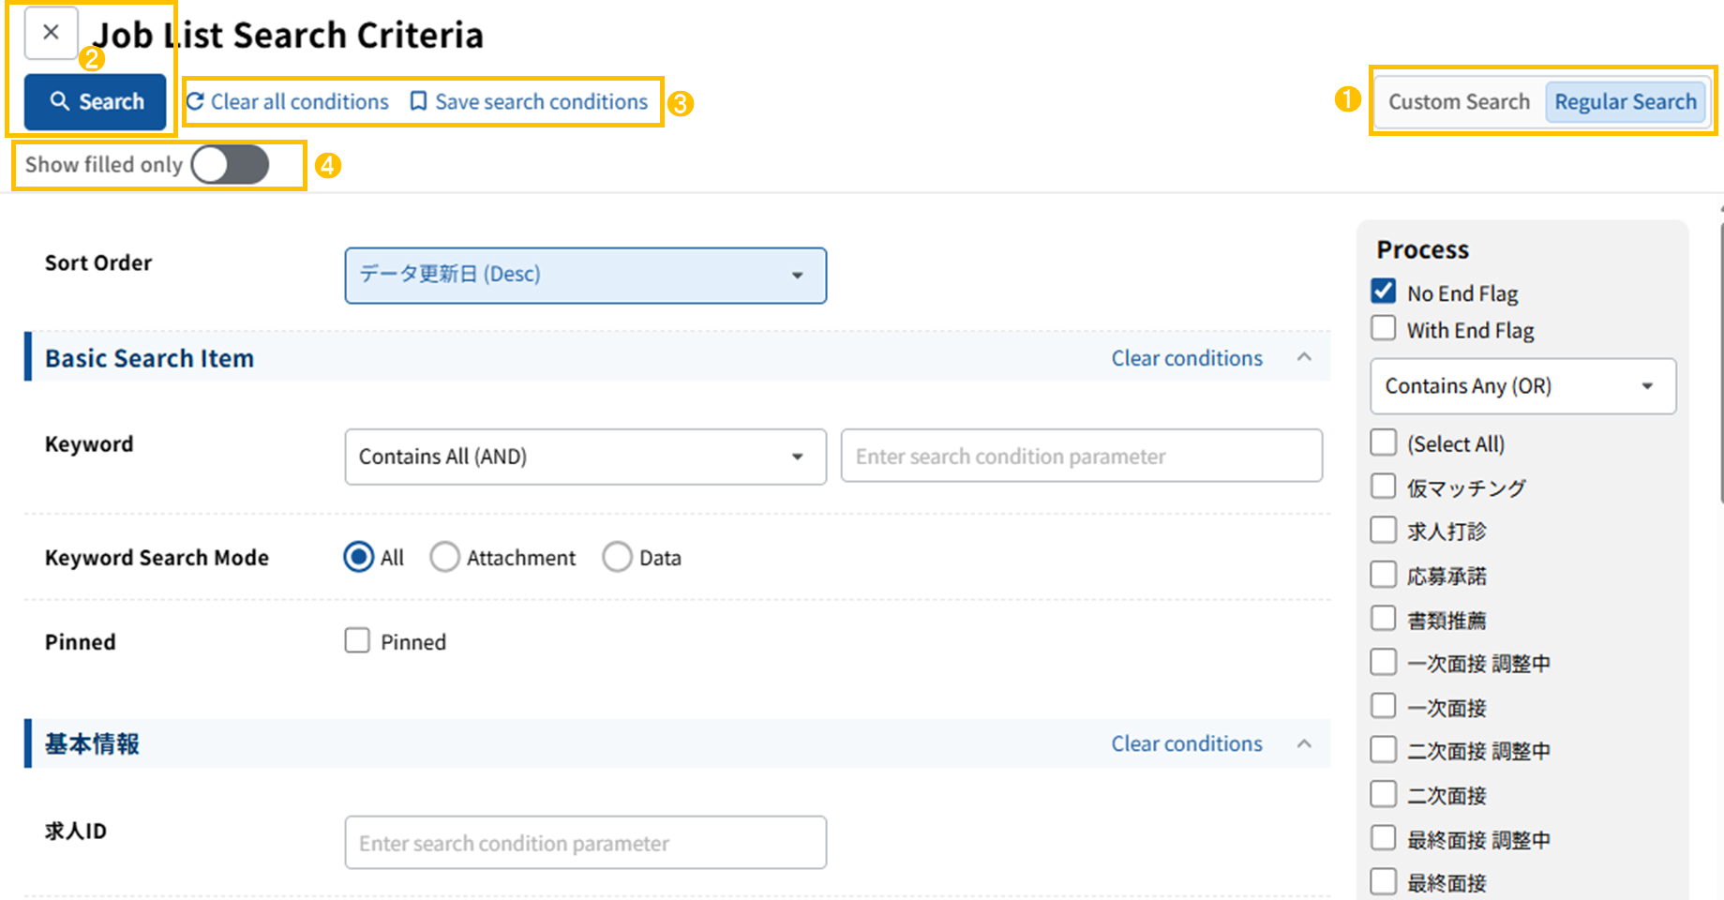Select the Data keyword search mode

tap(617, 557)
